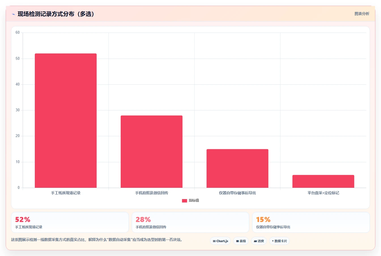Click the y-axis value 20

pos(18,136)
